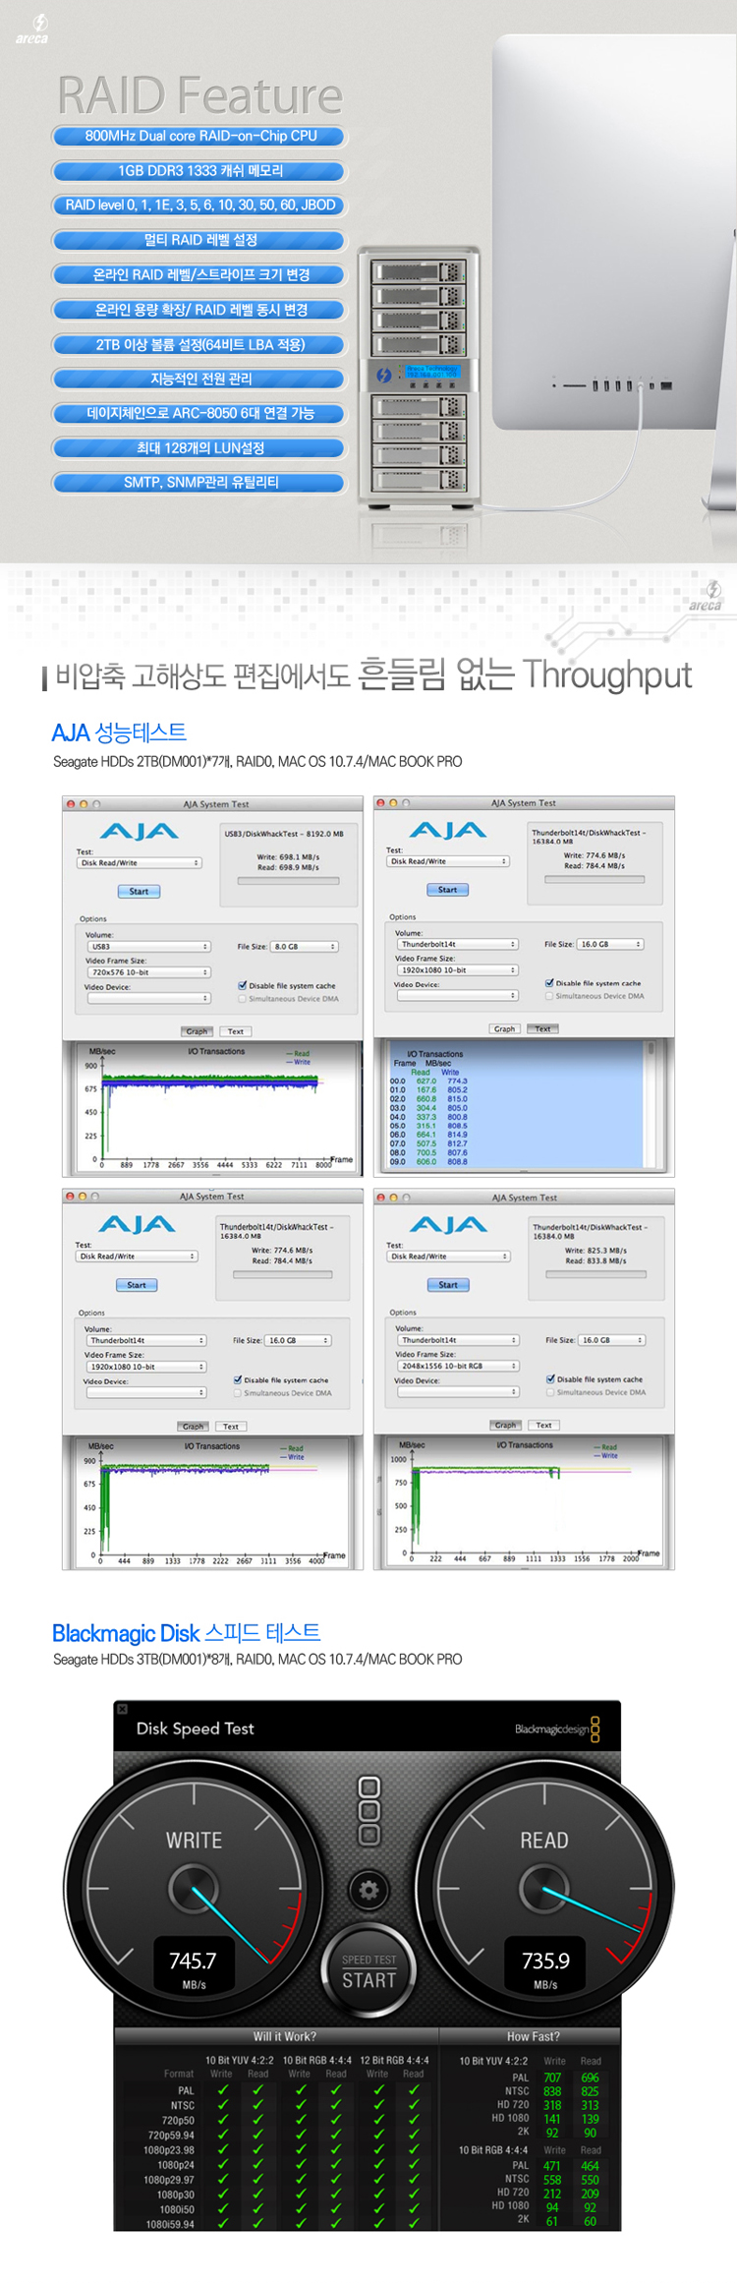Open Test dropdown in the USB3 AJA window
The width and height of the screenshot is (737, 2283).
pos(140,863)
